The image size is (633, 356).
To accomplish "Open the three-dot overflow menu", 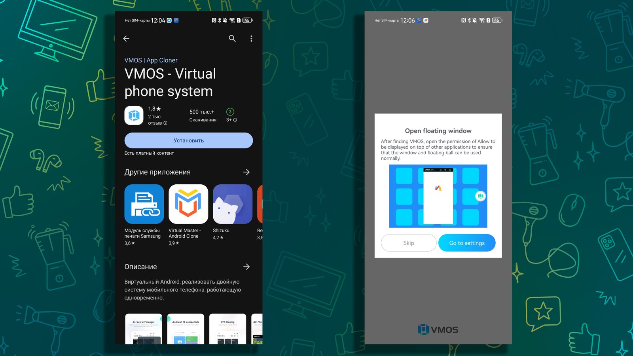I will [x=251, y=38].
